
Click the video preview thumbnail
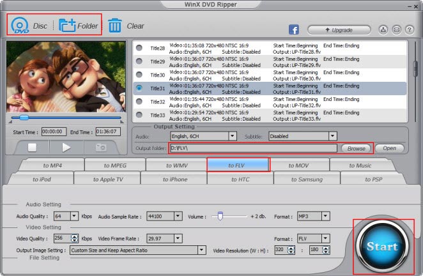coord(66,77)
